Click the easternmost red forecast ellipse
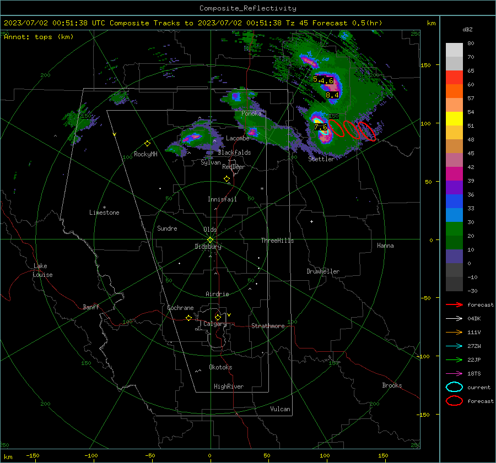This screenshot has width=496, height=463. [x=366, y=131]
